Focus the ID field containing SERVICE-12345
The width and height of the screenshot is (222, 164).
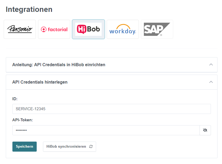pyautogui.click(x=112, y=109)
